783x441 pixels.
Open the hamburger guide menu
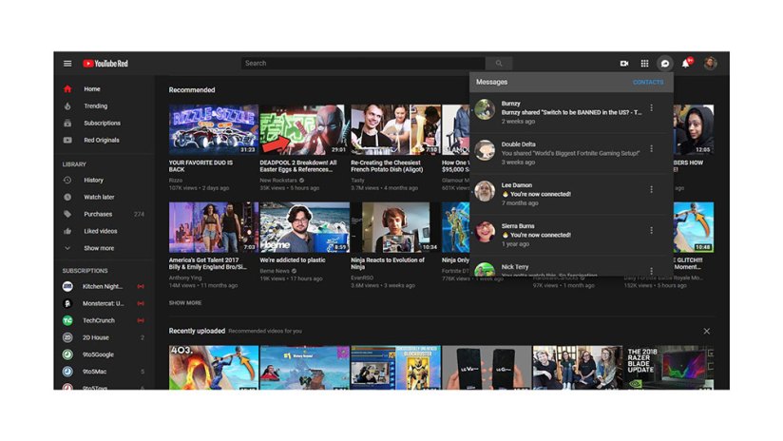point(67,64)
